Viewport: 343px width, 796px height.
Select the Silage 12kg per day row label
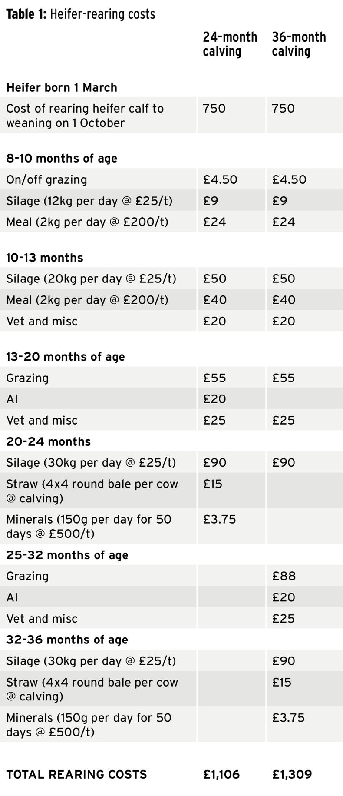click(x=89, y=201)
